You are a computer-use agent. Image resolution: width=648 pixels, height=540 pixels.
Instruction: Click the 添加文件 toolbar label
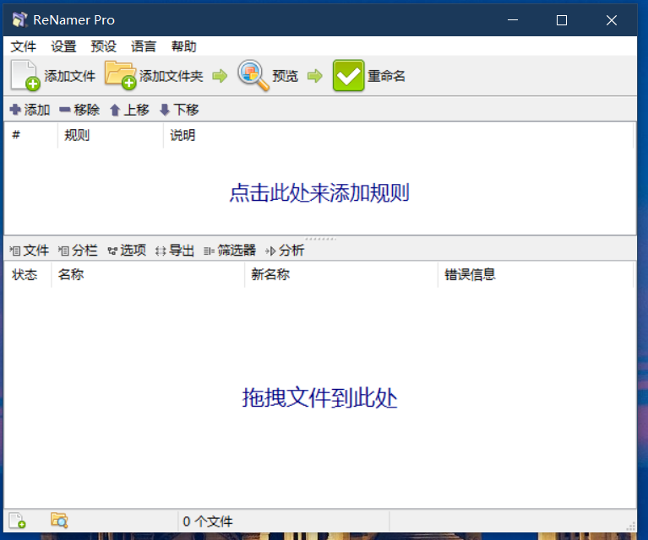(69, 76)
